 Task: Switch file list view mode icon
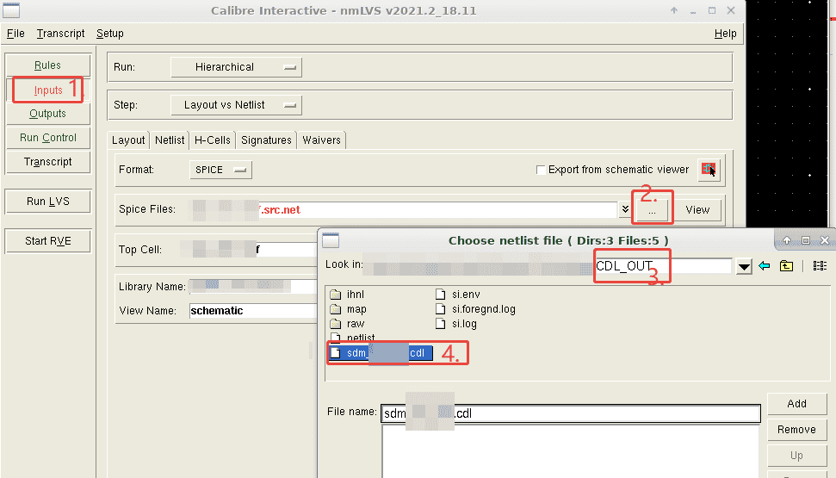coord(819,266)
